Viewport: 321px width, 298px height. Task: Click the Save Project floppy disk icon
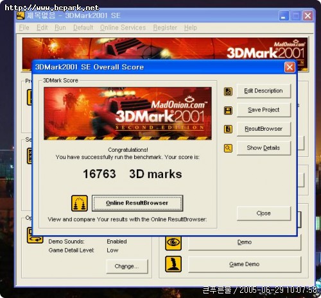point(228,110)
